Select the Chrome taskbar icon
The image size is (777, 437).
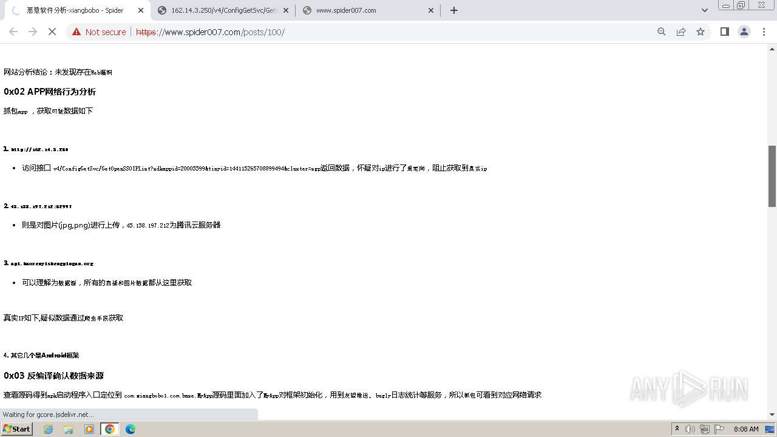(x=110, y=429)
